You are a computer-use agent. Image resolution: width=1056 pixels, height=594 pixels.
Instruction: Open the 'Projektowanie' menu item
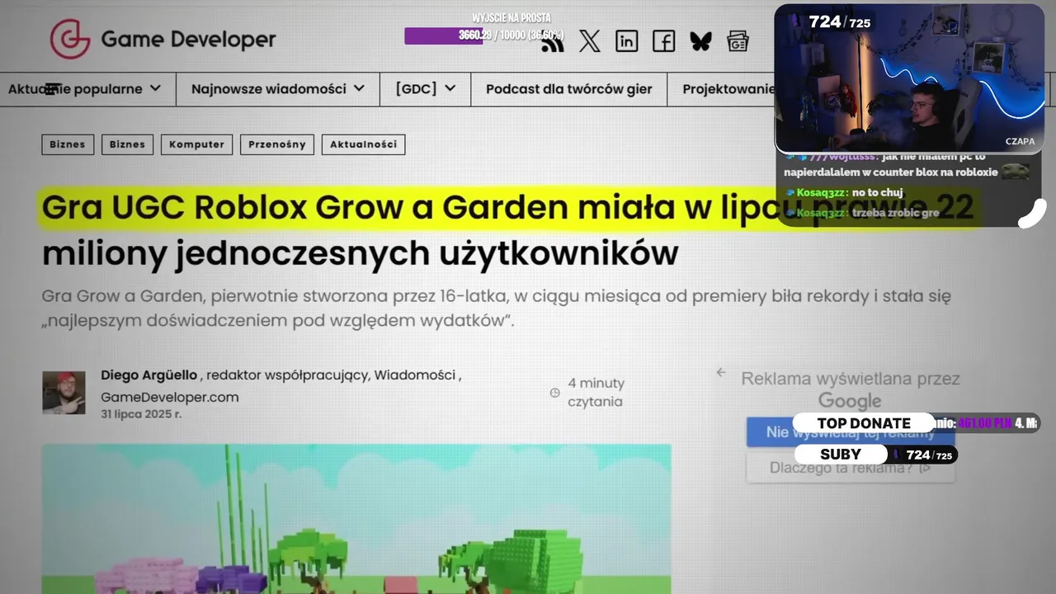click(x=728, y=88)
